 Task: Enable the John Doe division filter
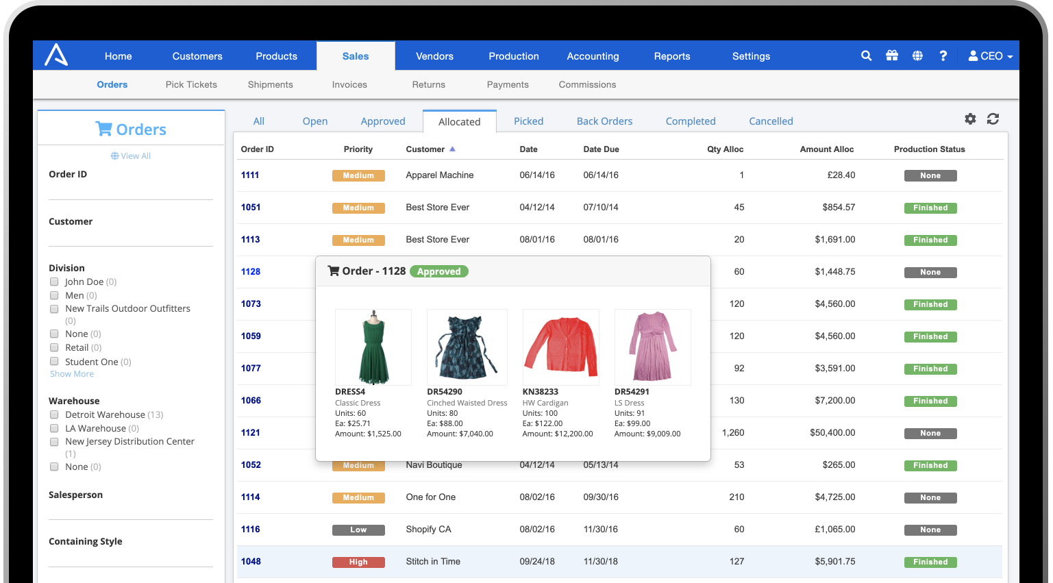click(x=54, y=282)
